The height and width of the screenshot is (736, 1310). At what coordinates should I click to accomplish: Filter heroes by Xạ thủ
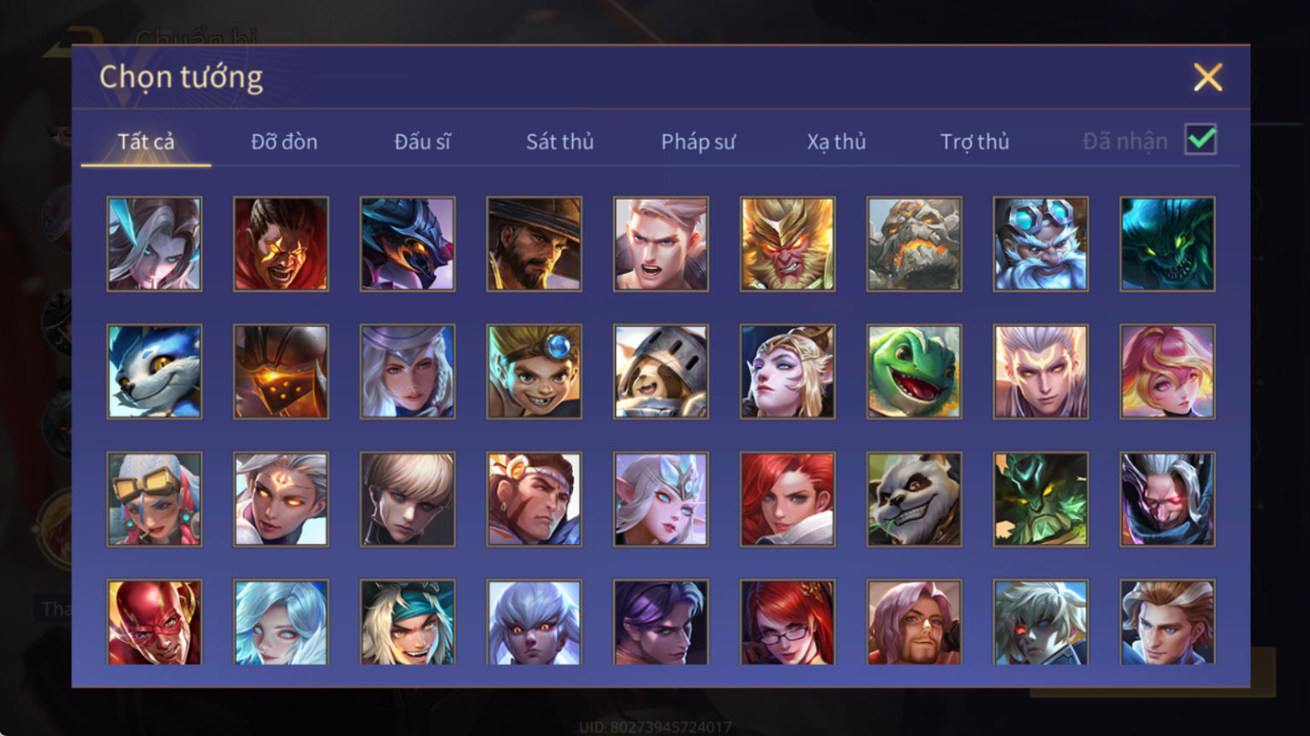pos(837,142)
